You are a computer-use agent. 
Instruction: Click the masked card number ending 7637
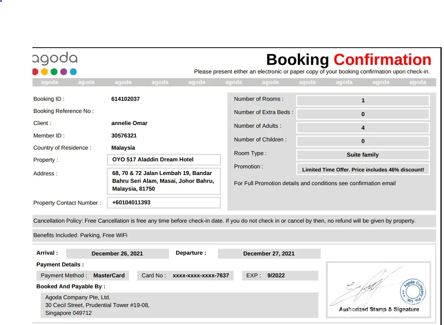coord(201,275)
